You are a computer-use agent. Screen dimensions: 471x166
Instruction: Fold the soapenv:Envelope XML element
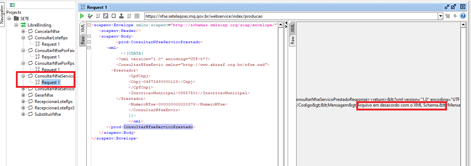coord(89,25)
